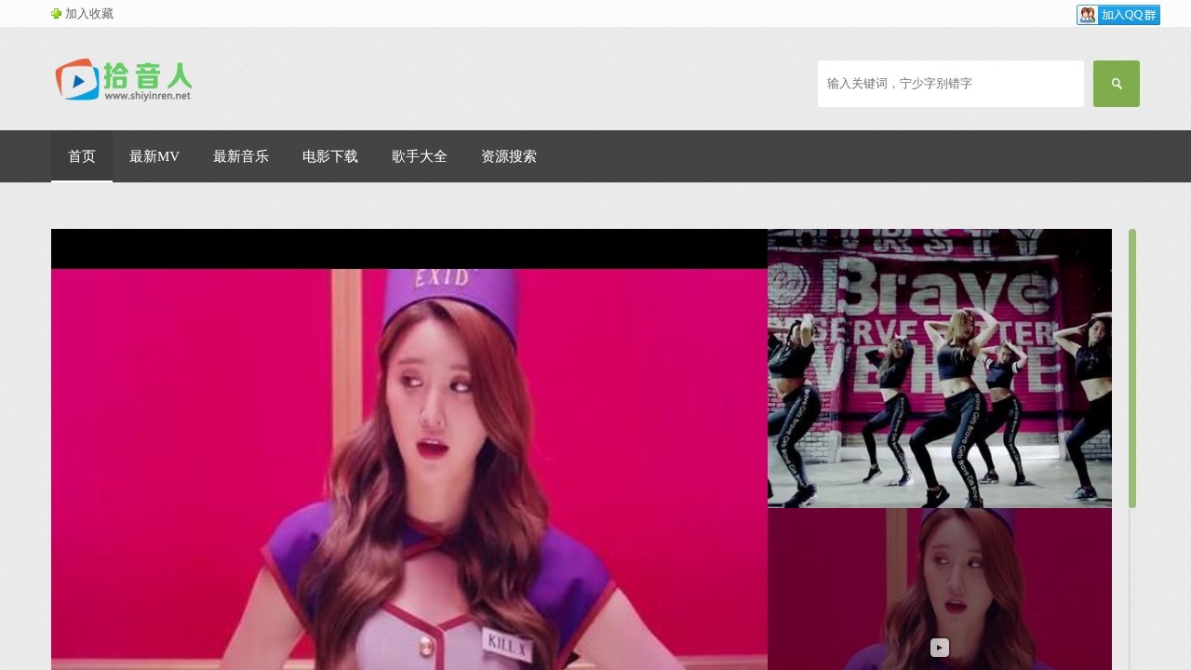Open the www.shiyinren.net logo text
The width and height of the screenshot is (1191, 670).
click(x=147, y=95)
